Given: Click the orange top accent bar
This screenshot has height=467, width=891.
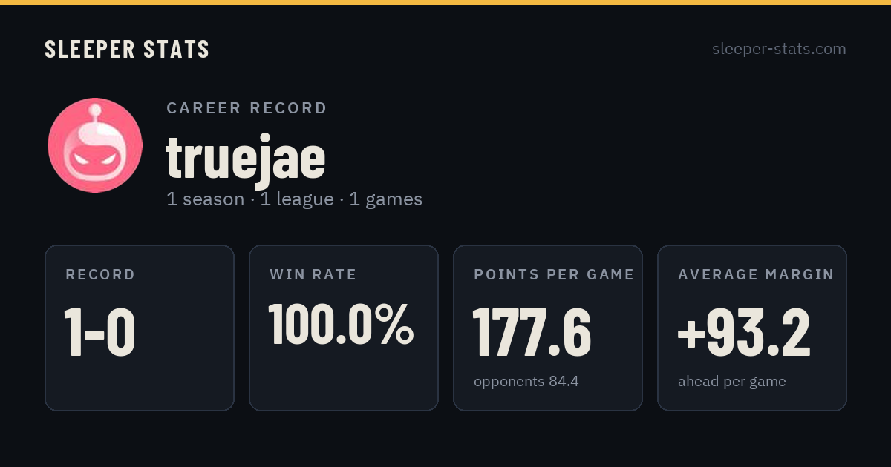Looking at the screenshot, I should (446, 2).
